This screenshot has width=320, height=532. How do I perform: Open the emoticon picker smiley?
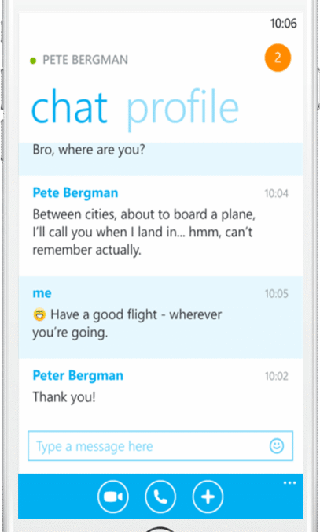point(277,446)
